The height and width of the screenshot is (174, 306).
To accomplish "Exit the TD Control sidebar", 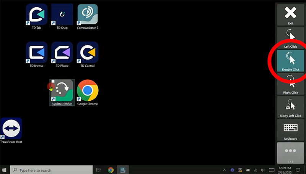I will (291, 14).
